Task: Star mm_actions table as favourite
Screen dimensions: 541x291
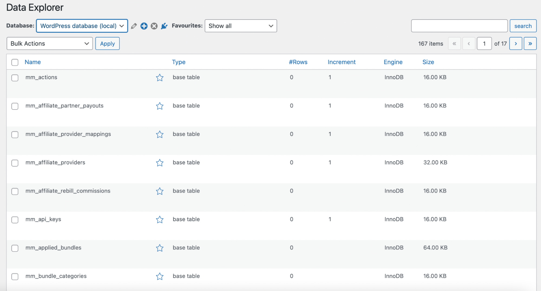Action: click(160, 78)
